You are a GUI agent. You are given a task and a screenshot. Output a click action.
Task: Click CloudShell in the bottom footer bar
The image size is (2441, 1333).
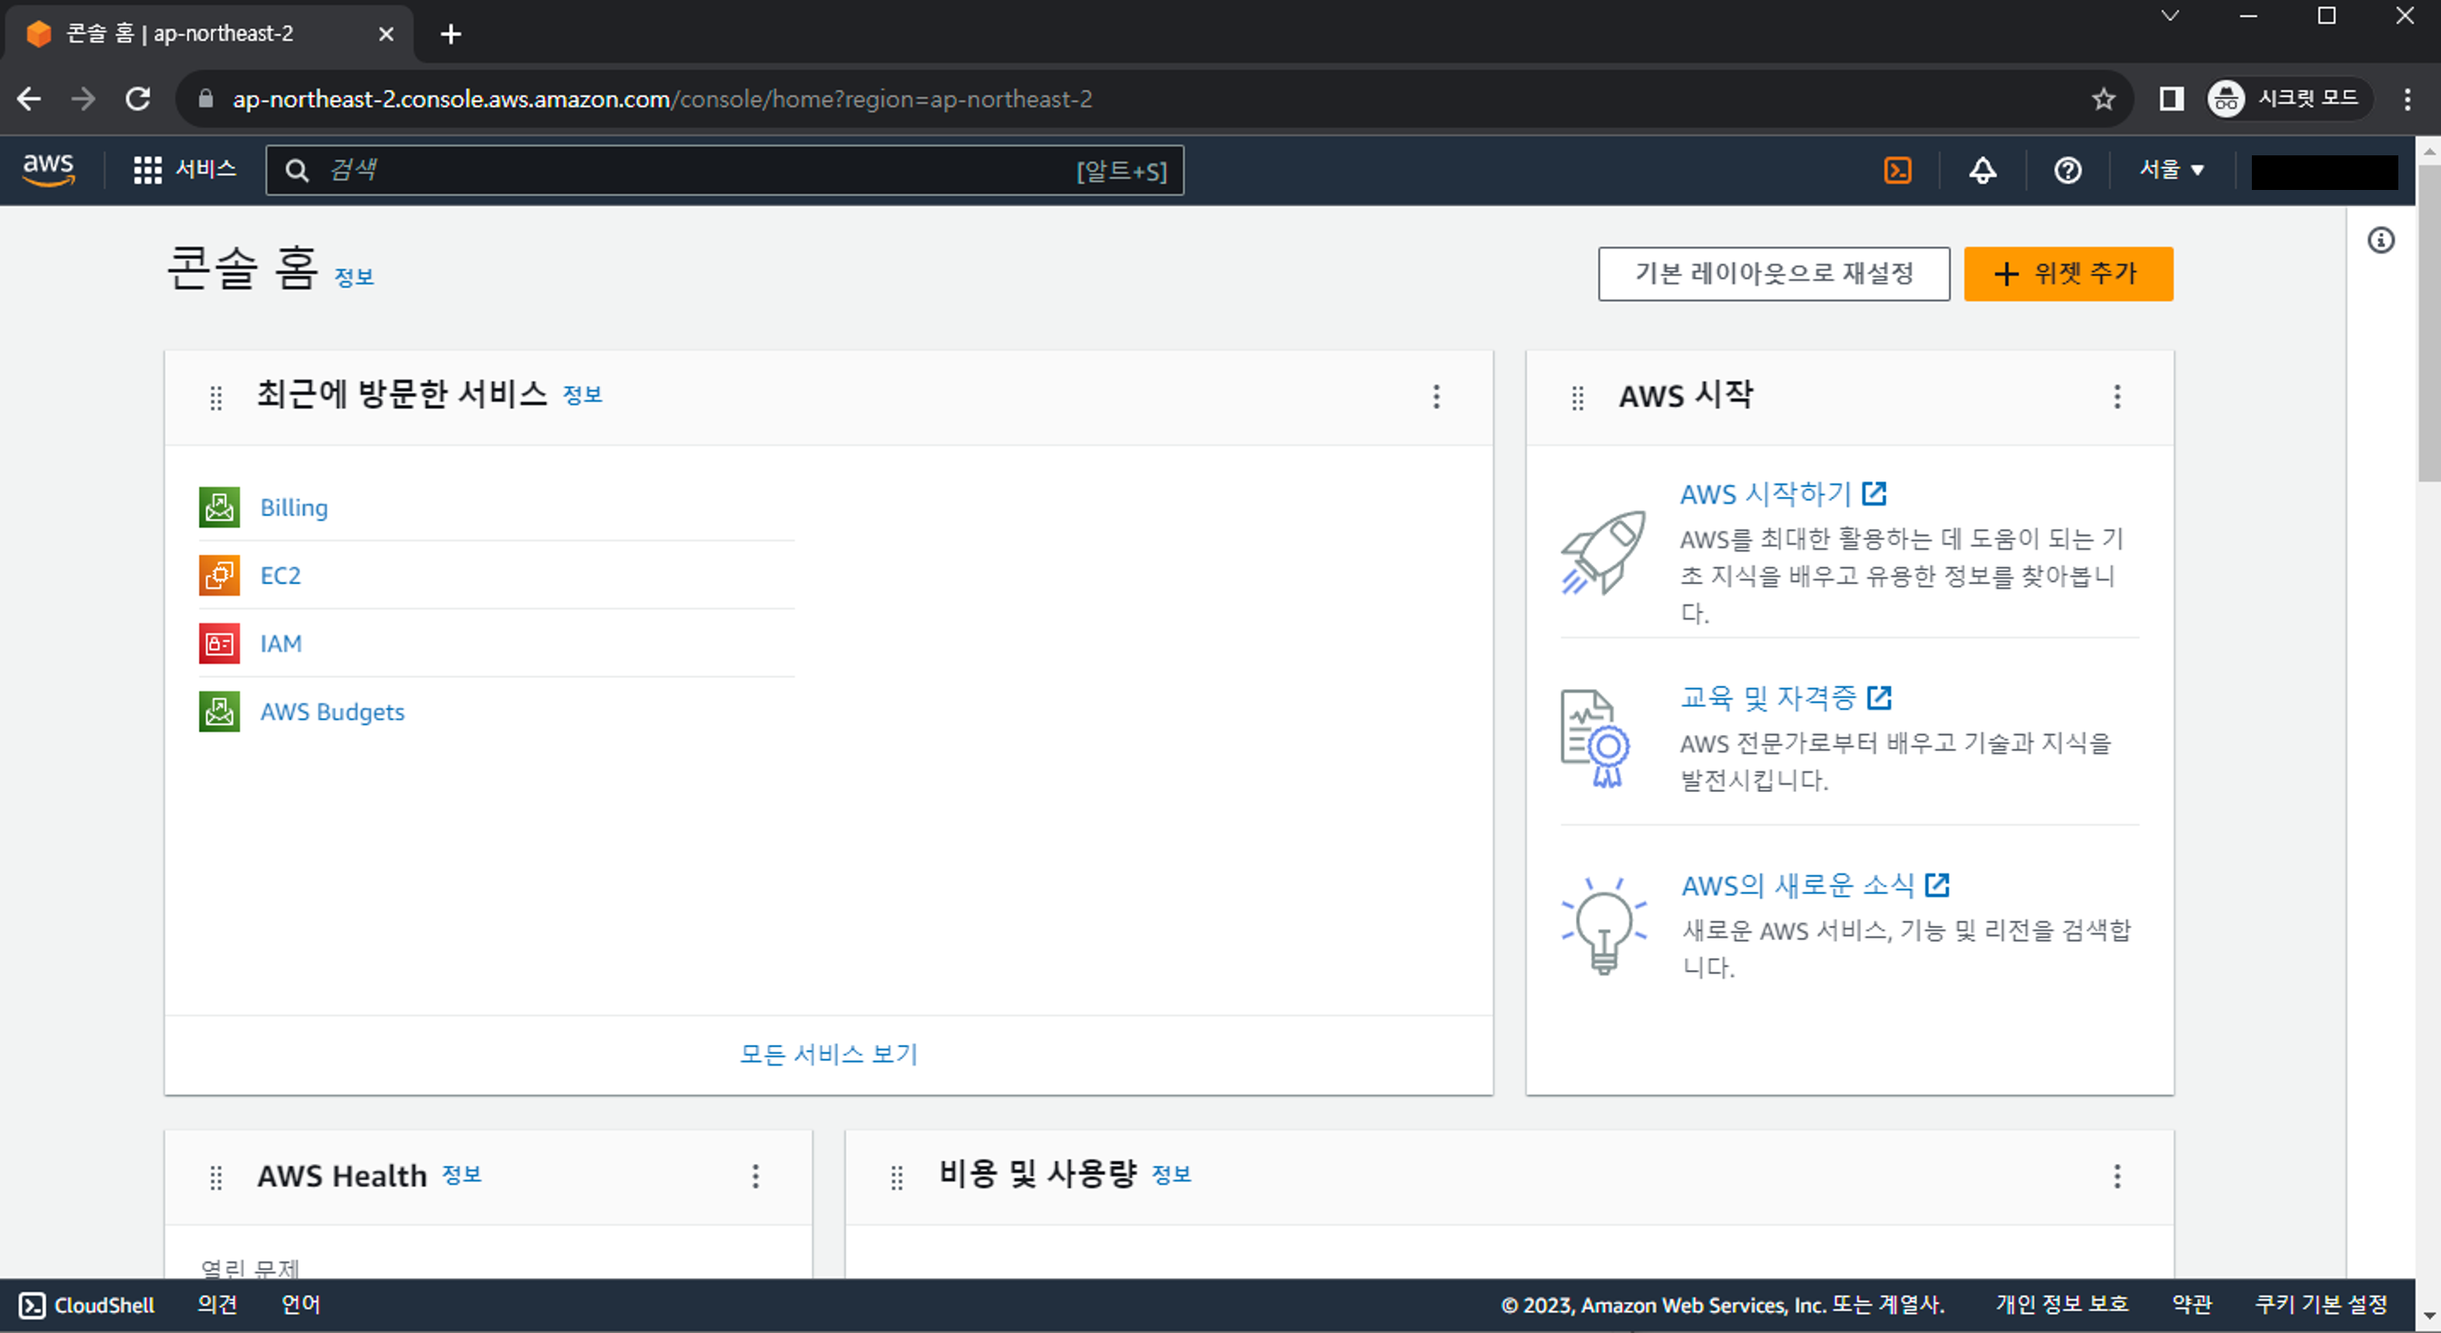click(87, 1306)
